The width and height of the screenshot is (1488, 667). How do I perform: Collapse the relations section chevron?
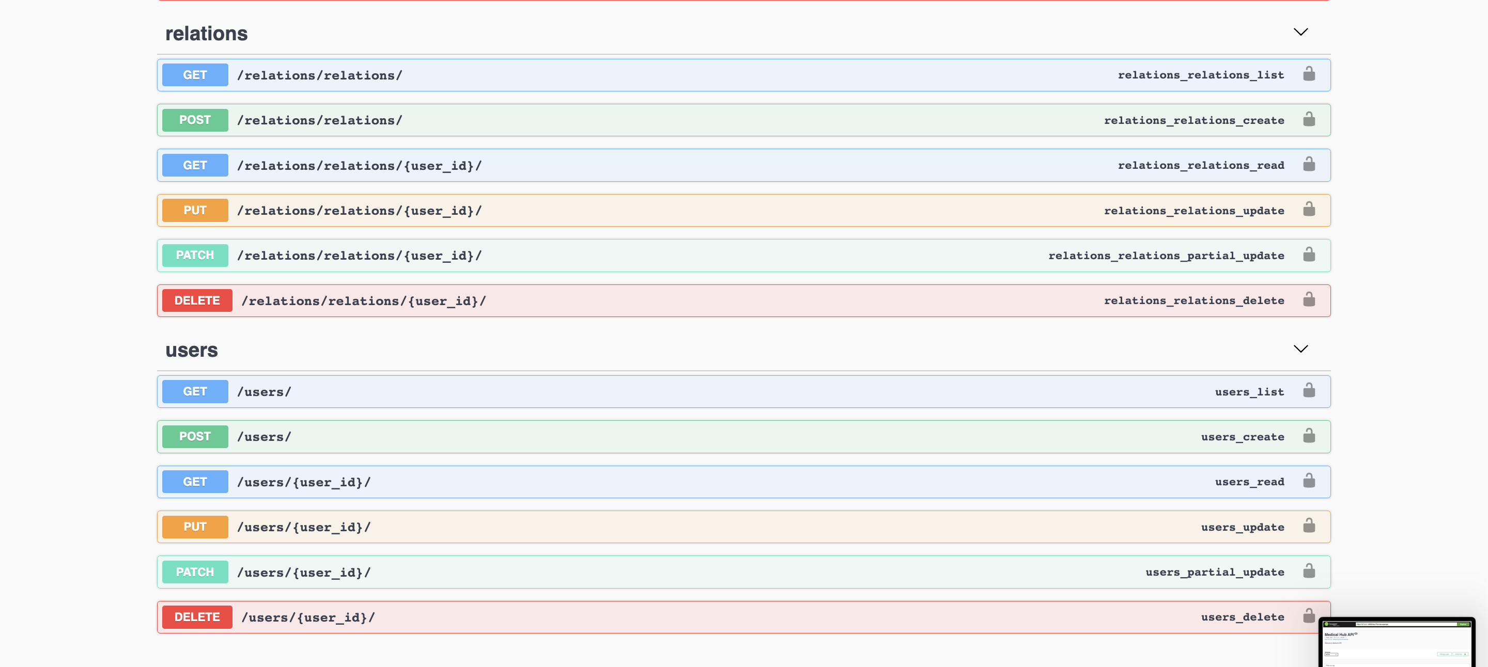coord(1300,33)
